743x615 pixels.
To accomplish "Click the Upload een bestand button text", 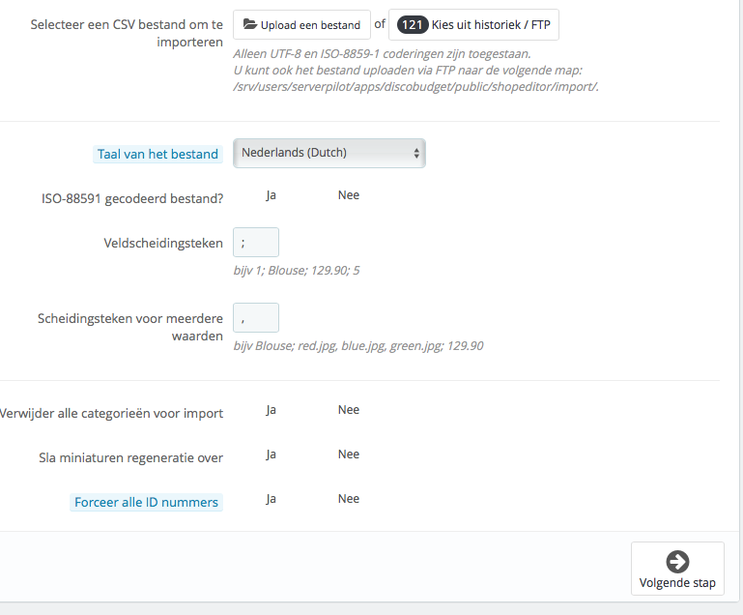I will pyautogui.click(x=310, y=25).
